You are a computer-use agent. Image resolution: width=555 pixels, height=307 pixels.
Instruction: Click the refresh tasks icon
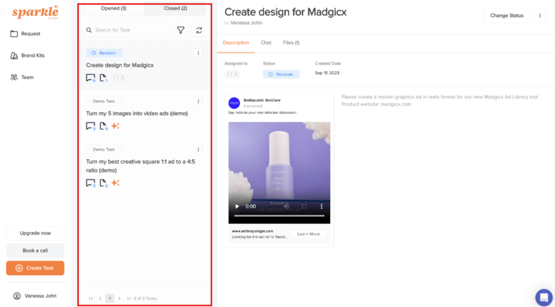point(199,30)
